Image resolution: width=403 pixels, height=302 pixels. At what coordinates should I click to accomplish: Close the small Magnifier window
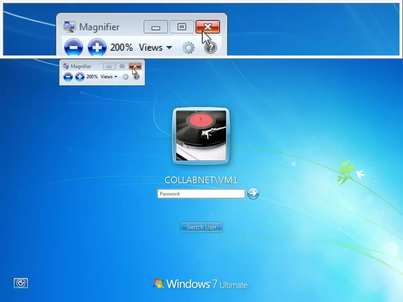(x=135, y=66)
